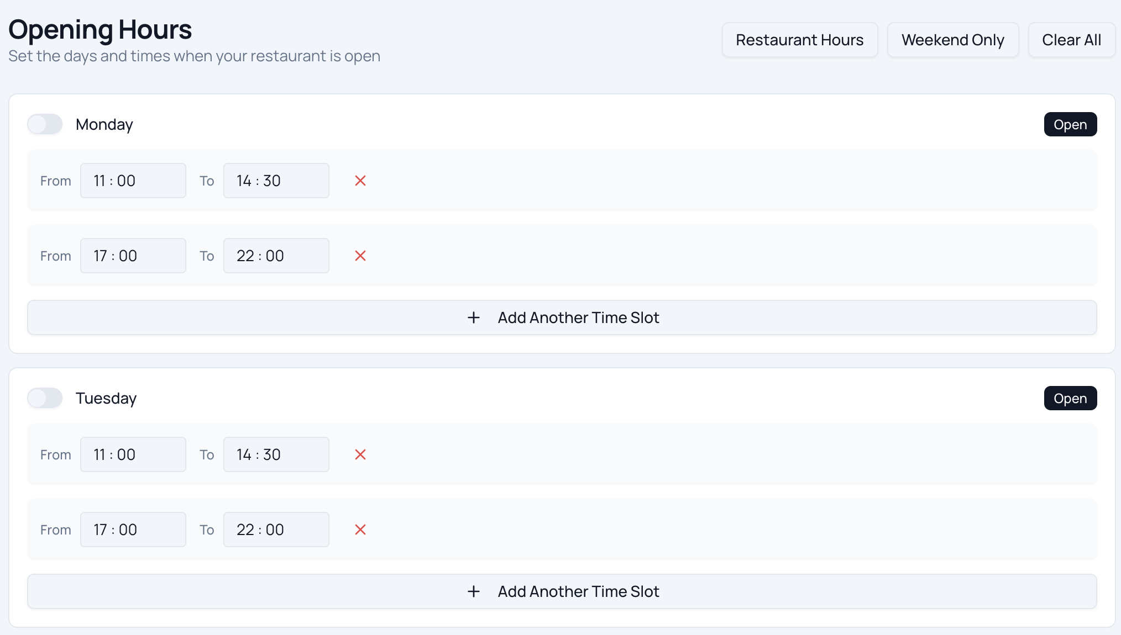Screen dimensions: 1121x635
Task: Click the plus icon to add Monday slot
Action: click(x=474, y=317)
